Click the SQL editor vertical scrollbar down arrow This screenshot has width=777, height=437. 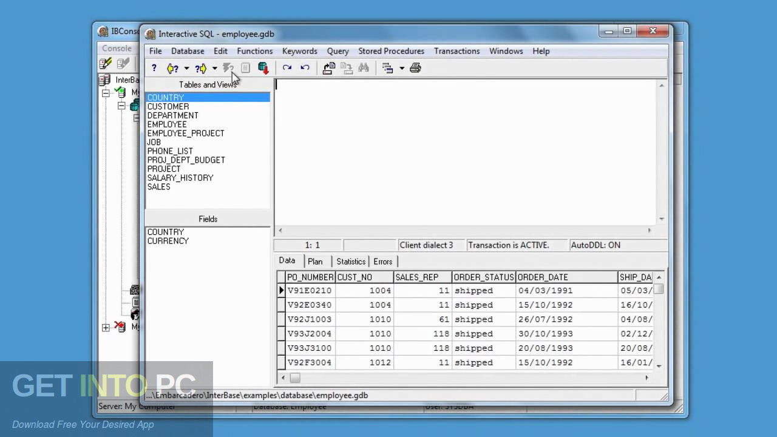[662, 219]
